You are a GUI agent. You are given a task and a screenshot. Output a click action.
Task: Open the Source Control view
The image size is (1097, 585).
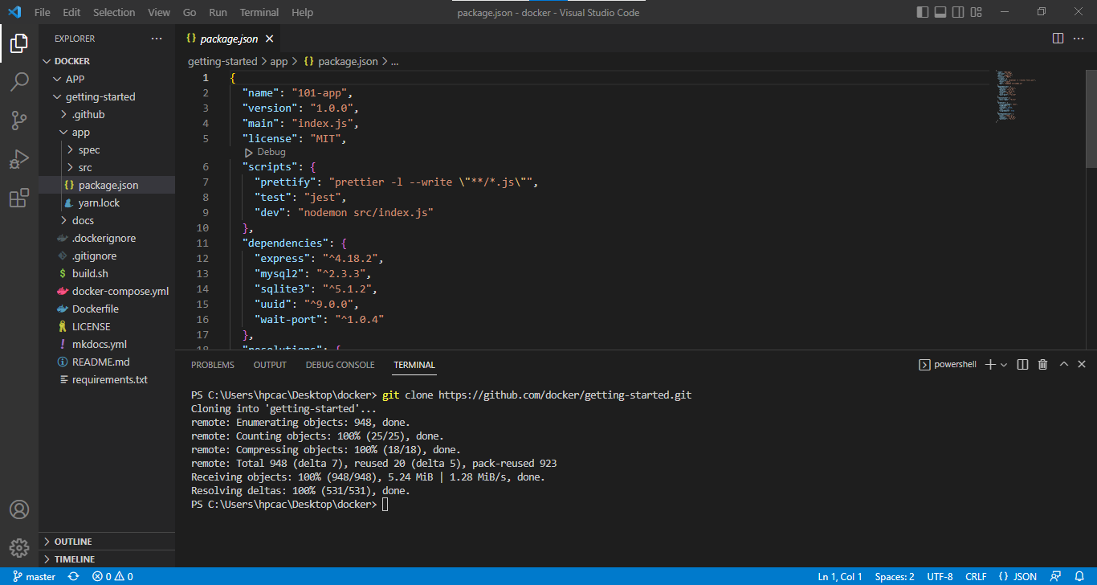(x=19, y=120)
